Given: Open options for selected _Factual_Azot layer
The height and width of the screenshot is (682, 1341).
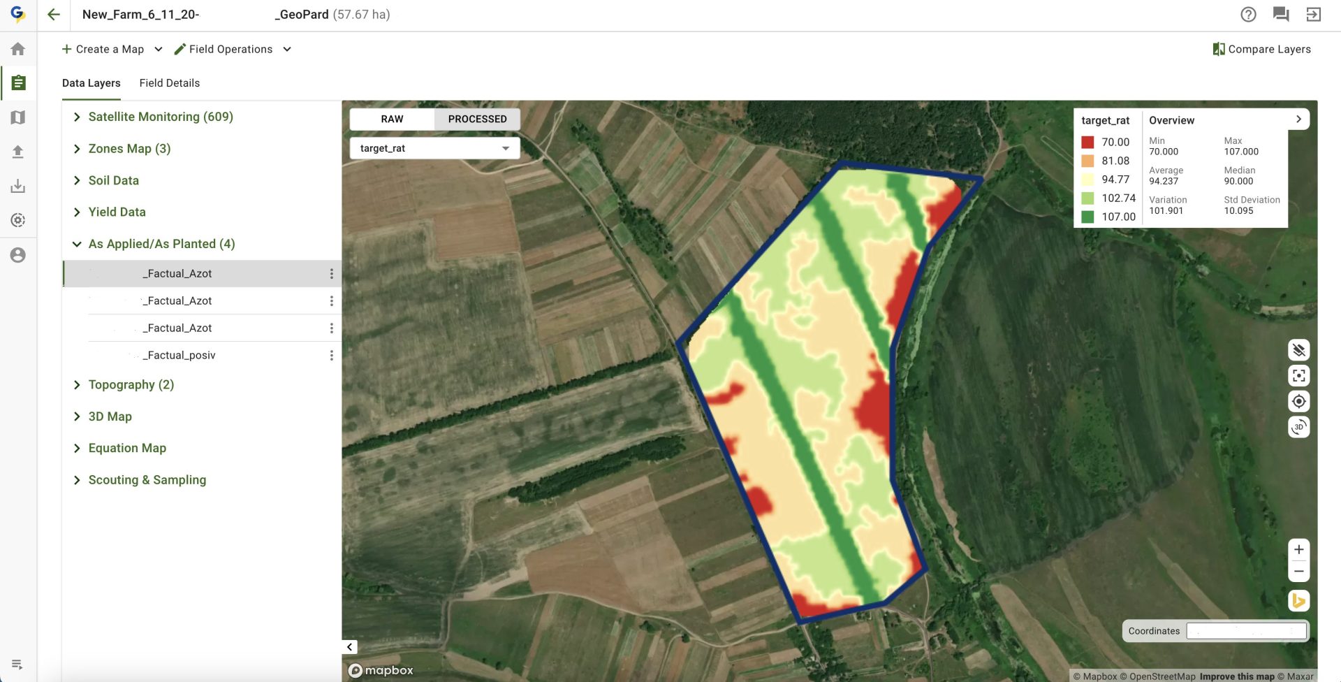Looking at the screenshot, I should (331, 274).
